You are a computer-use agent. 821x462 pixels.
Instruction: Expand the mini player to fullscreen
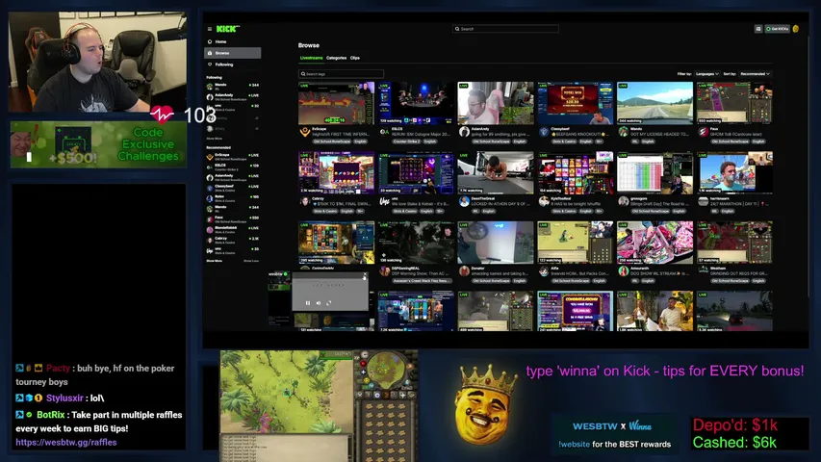coord(329,303)
